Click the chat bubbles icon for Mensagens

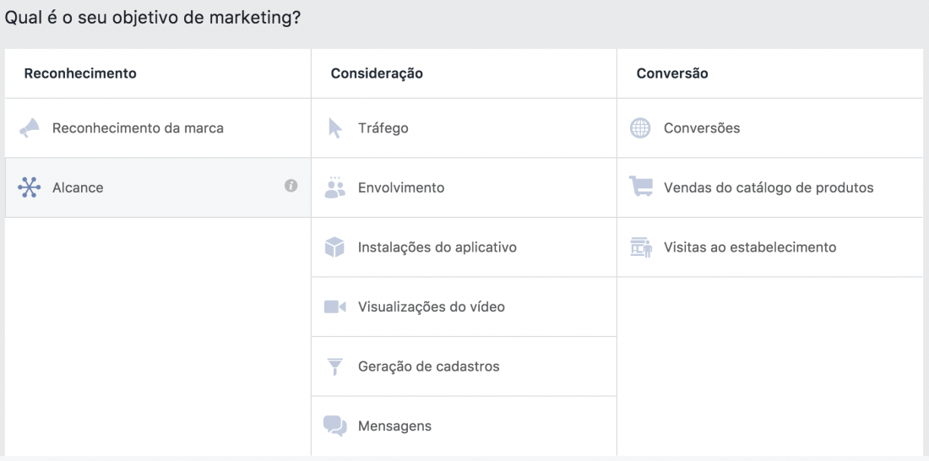point(335,426)
